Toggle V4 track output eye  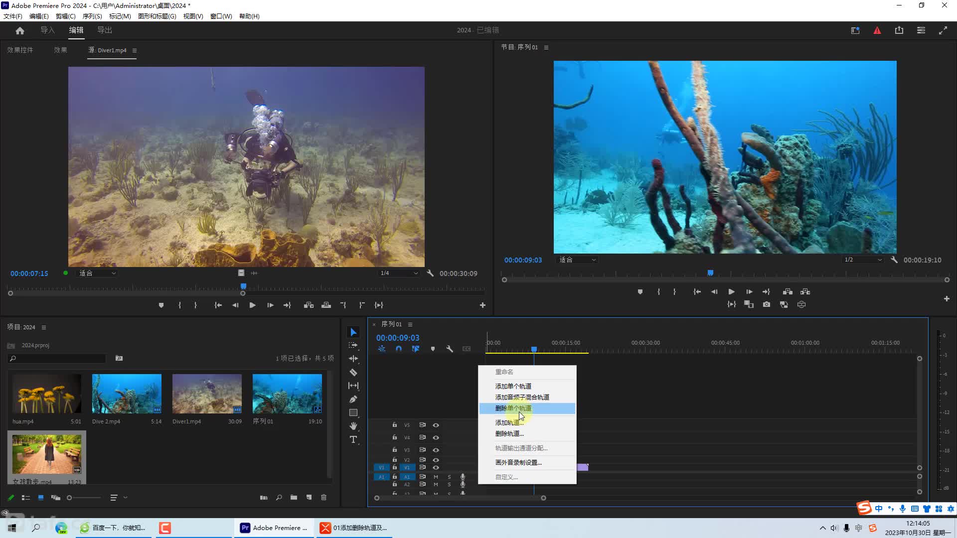click(436, 437)
